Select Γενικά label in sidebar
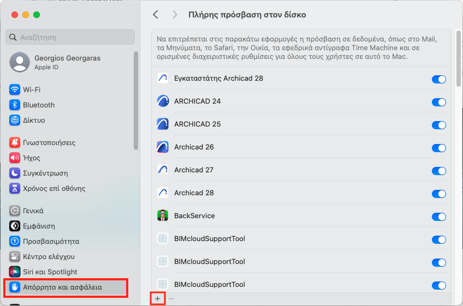 tap(33, 211)
